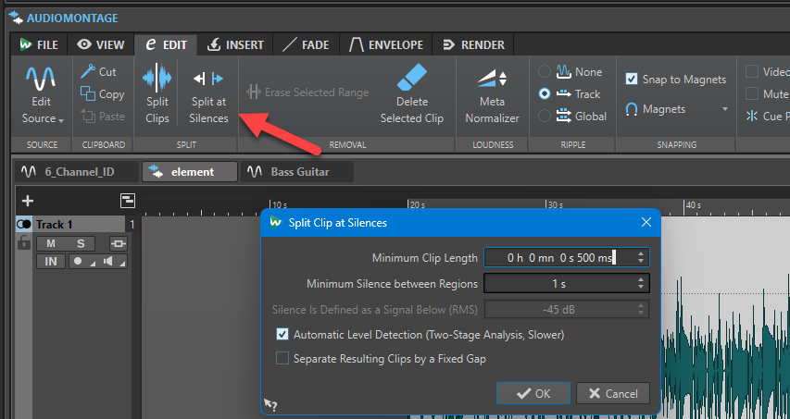Enable Separate Resulting Clips by a Fixed Gap
The image size is (790, 419).
point(282,359)
